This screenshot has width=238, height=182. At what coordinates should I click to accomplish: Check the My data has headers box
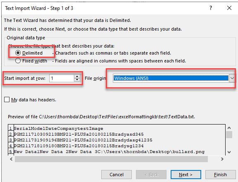7,100
